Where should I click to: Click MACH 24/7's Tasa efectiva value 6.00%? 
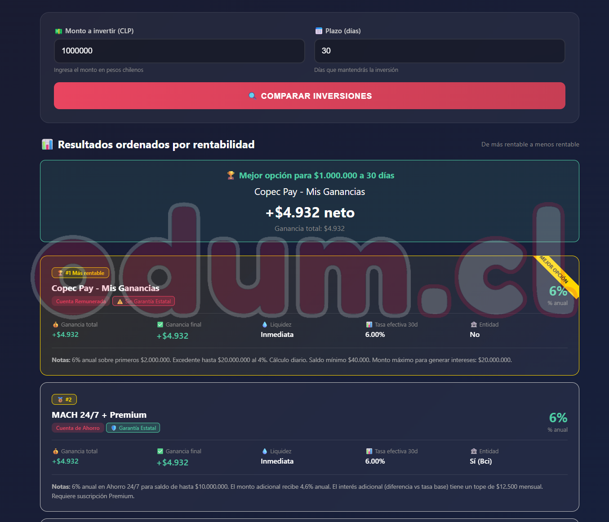click(x=375, y=461)
